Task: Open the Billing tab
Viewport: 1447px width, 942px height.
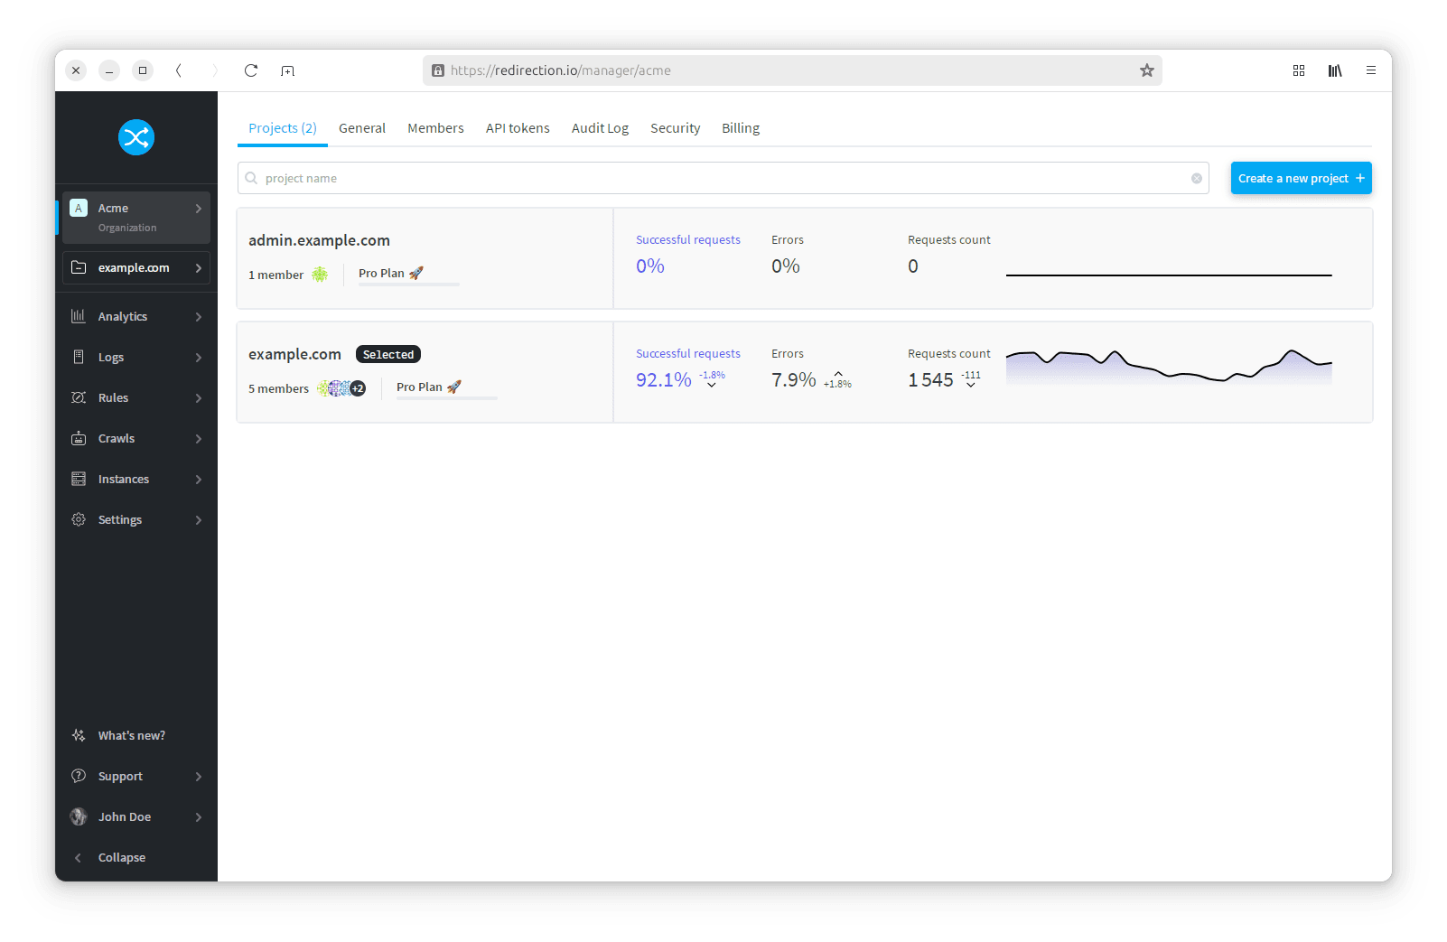Action: [x=741, y=128]
